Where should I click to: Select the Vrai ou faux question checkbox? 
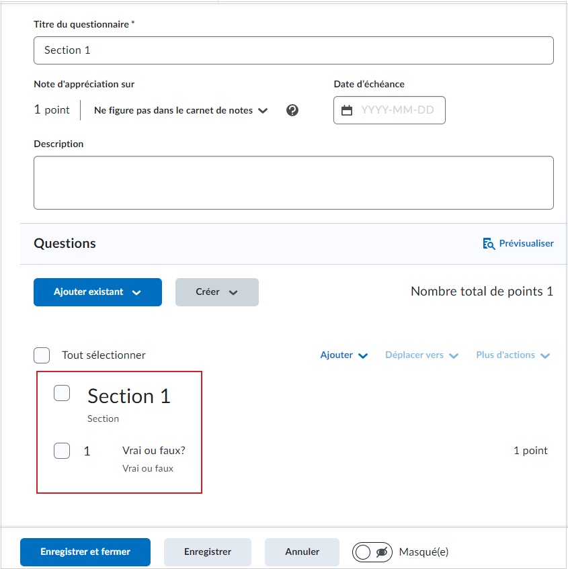tap(62, 451)
